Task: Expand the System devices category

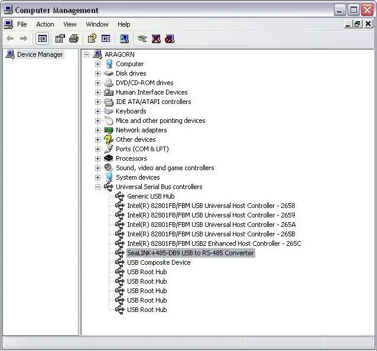Action: tap(97, 177)
